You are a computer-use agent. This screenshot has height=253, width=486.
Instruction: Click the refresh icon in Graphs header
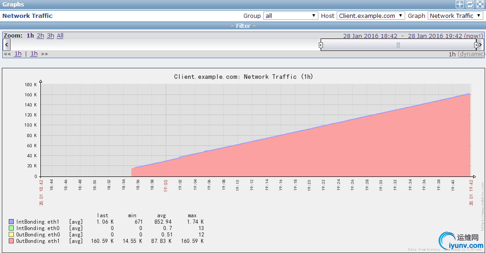tap(470, 4)
